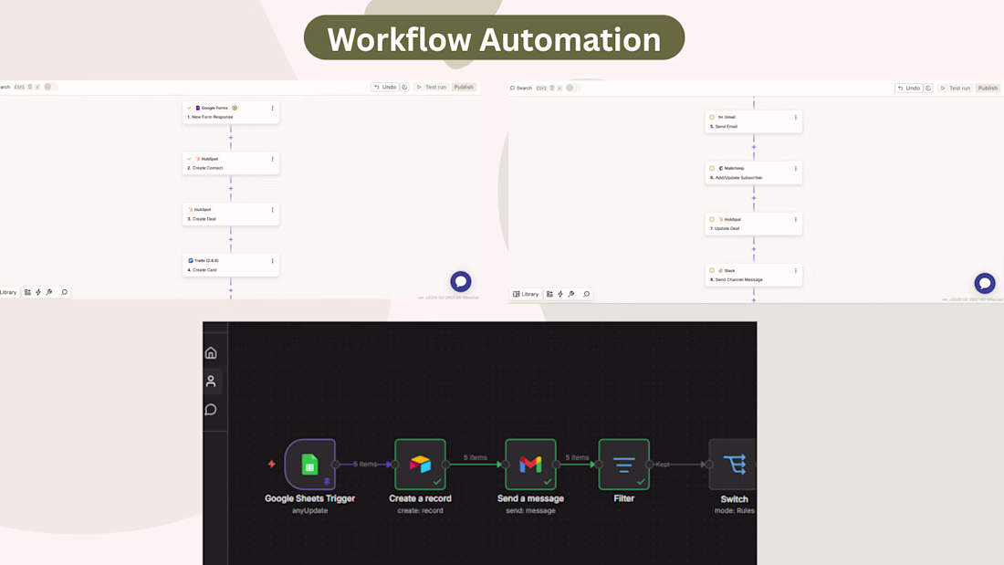Click the red trigger bolt beside Google Sheets node

click(x=271, y=464)
